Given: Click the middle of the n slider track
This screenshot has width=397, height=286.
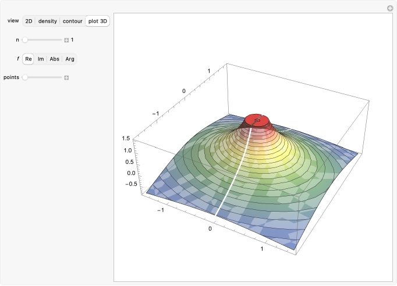Looking at the screenshot, I should (x=43, y=40).
